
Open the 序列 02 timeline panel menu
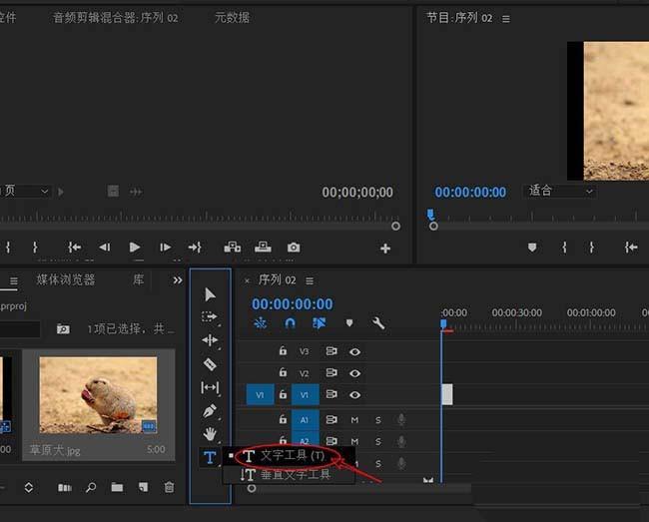(310, 280)
